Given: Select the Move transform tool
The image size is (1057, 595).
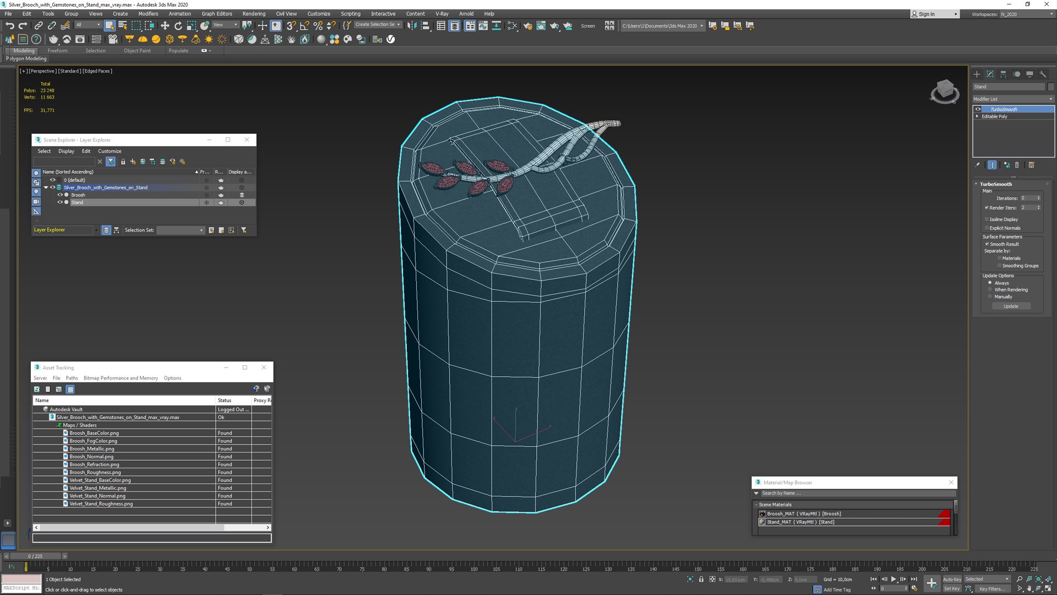Looking at the screenshot, I should coord(165,25).
